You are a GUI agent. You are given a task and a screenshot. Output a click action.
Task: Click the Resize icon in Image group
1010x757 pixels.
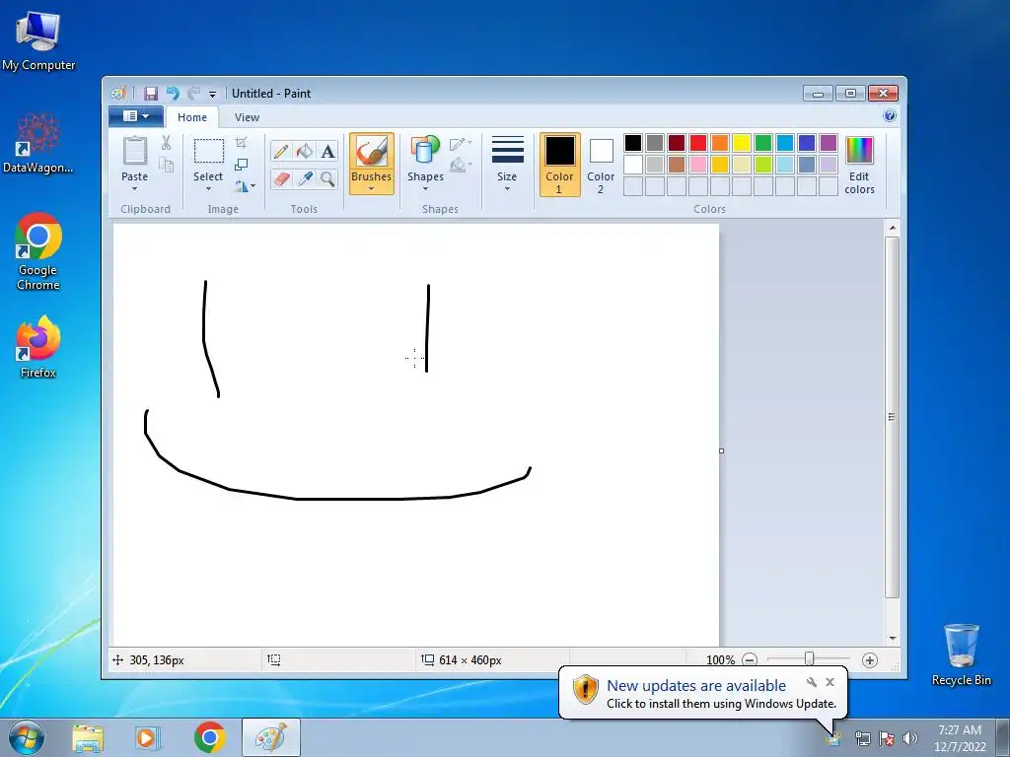coord(241,165)
